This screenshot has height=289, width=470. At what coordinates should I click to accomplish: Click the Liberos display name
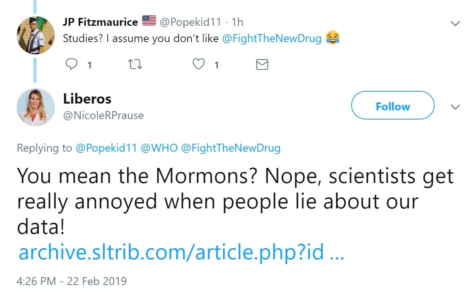tap(87, 98)
